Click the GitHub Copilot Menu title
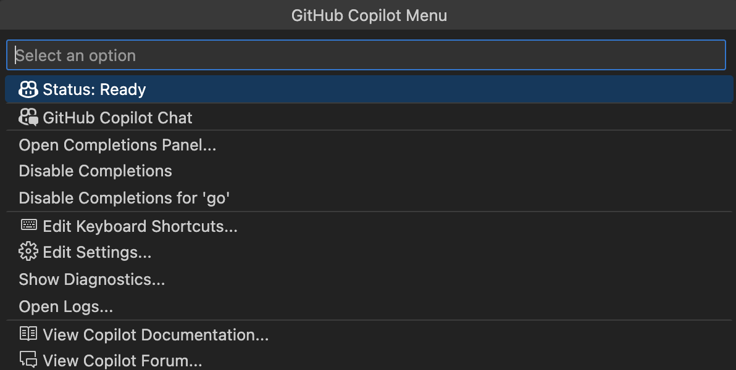The image size is (736, 370). pyautogui.click(x=369, y=15)
